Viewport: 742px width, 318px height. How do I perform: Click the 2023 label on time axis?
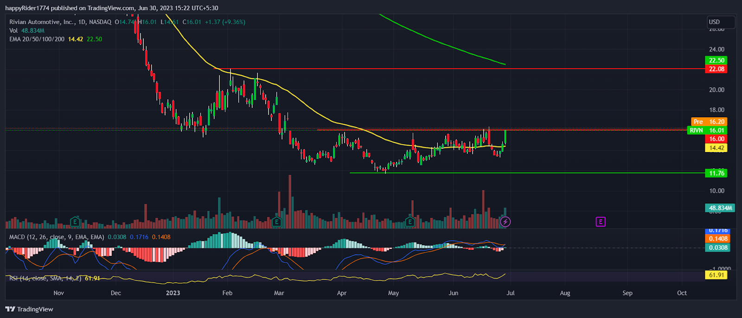click(x=173, y=293)
